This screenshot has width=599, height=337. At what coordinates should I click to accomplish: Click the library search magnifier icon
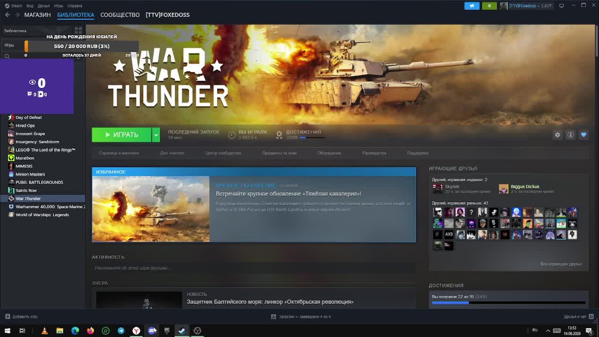(x=7, y=56)
